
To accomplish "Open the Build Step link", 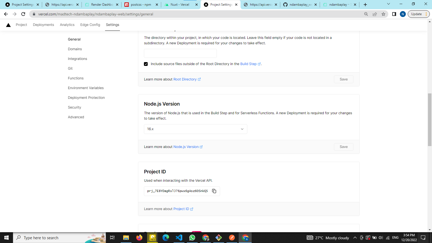I will pos(250,64).
